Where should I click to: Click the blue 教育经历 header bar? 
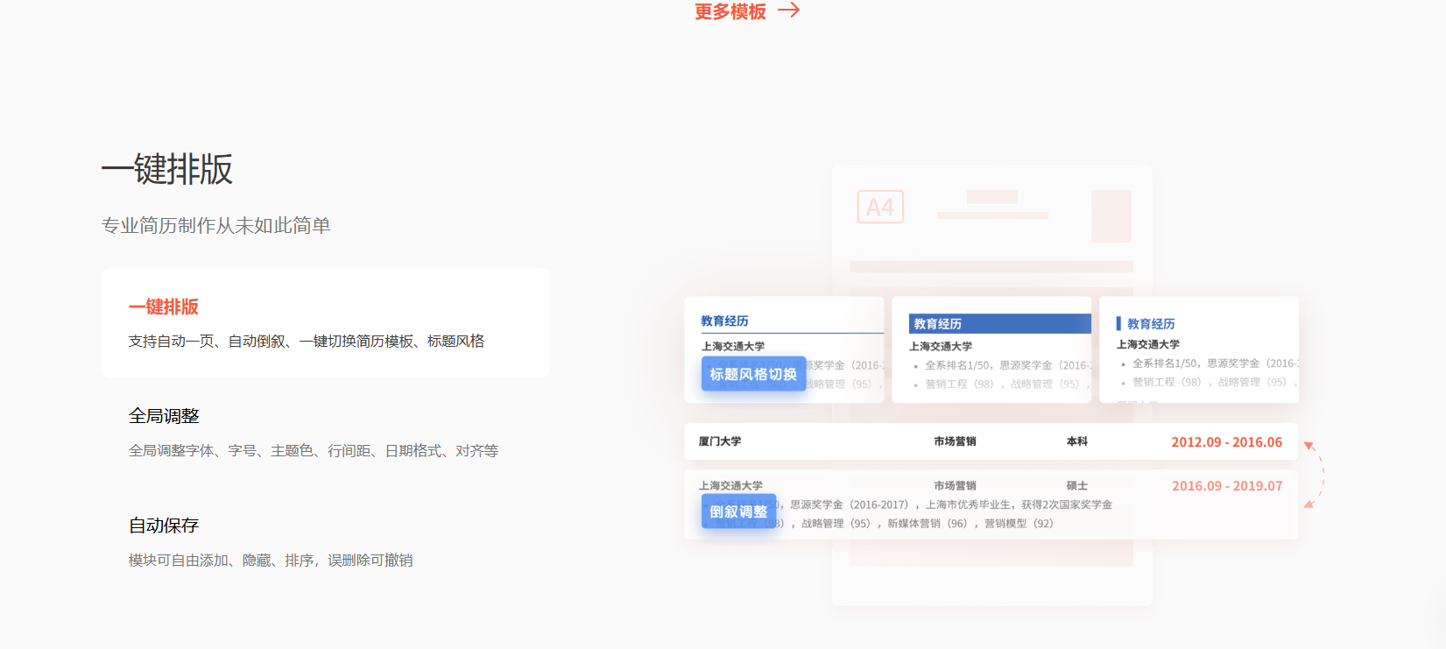[999, 324]
